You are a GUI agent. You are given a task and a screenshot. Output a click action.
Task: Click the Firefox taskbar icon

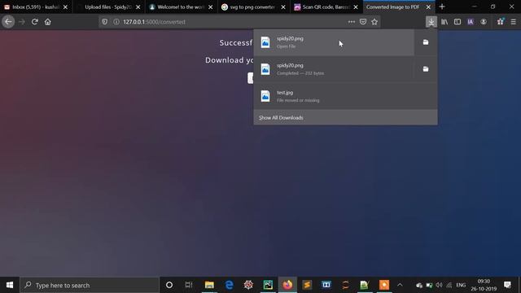[x=287, y=285]
